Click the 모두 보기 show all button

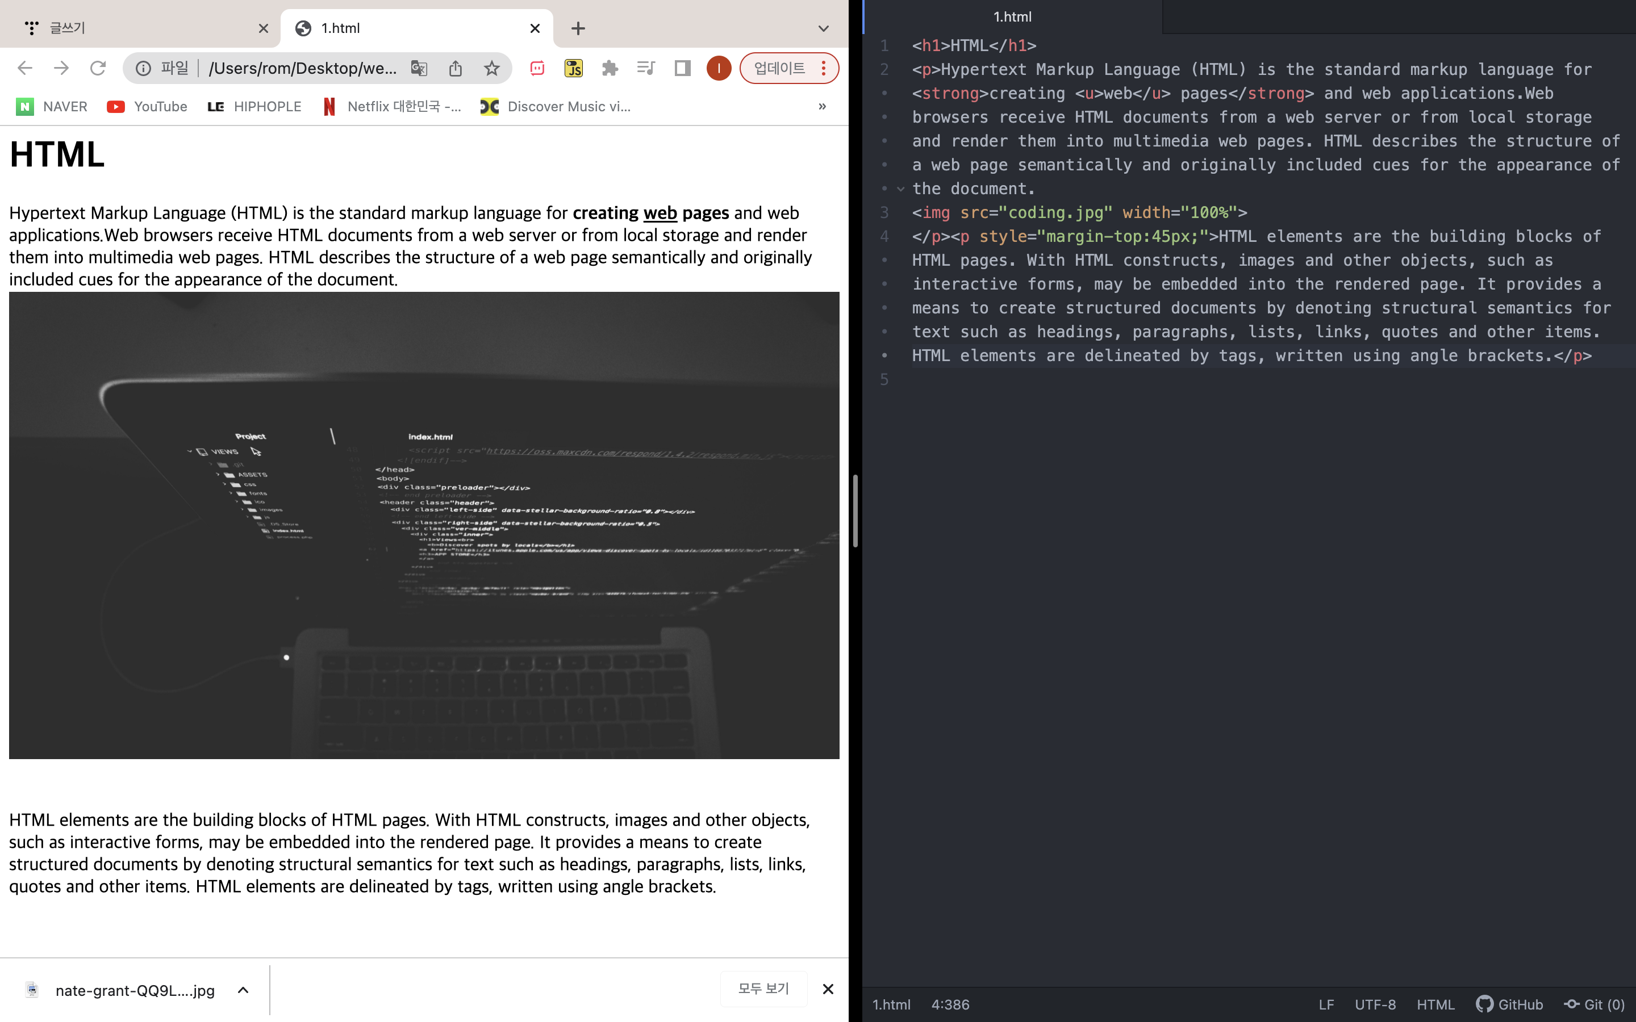(x=763, y=989)
